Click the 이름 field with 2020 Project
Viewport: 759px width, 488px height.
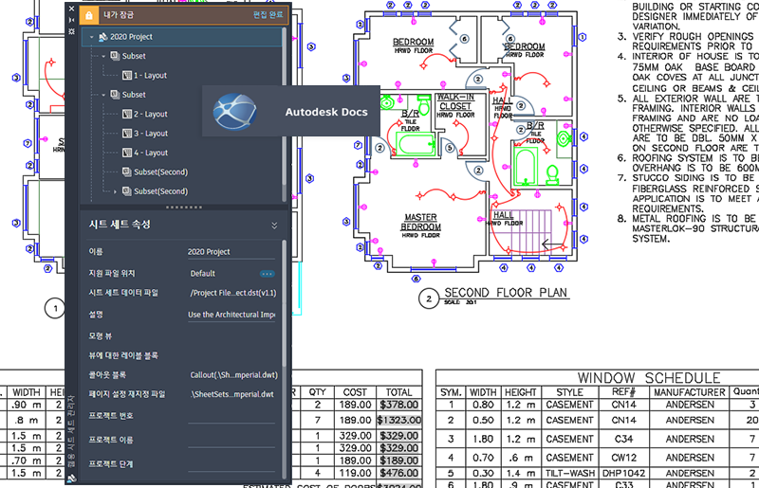[231, 252]
